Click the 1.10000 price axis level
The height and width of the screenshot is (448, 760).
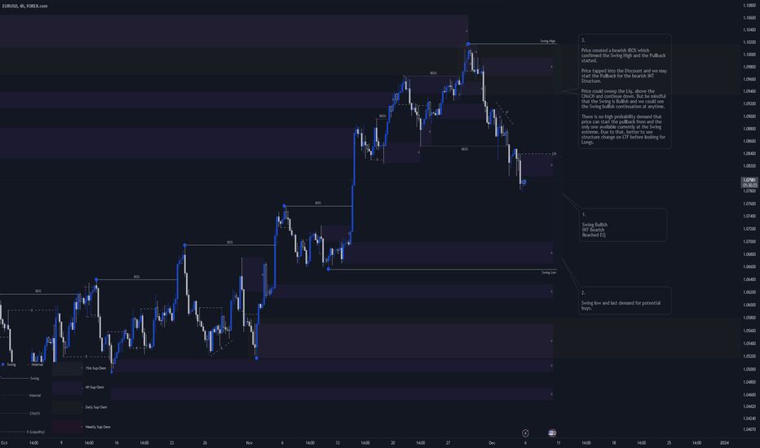point(749,55)
